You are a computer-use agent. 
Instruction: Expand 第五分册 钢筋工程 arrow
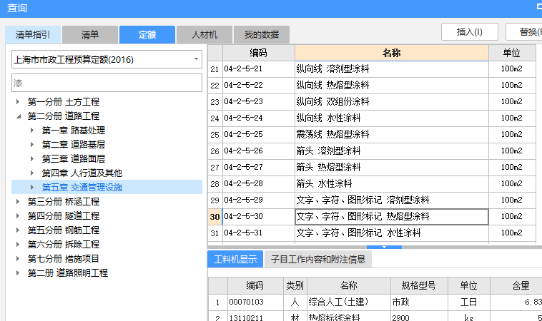(x=18, y=230)
